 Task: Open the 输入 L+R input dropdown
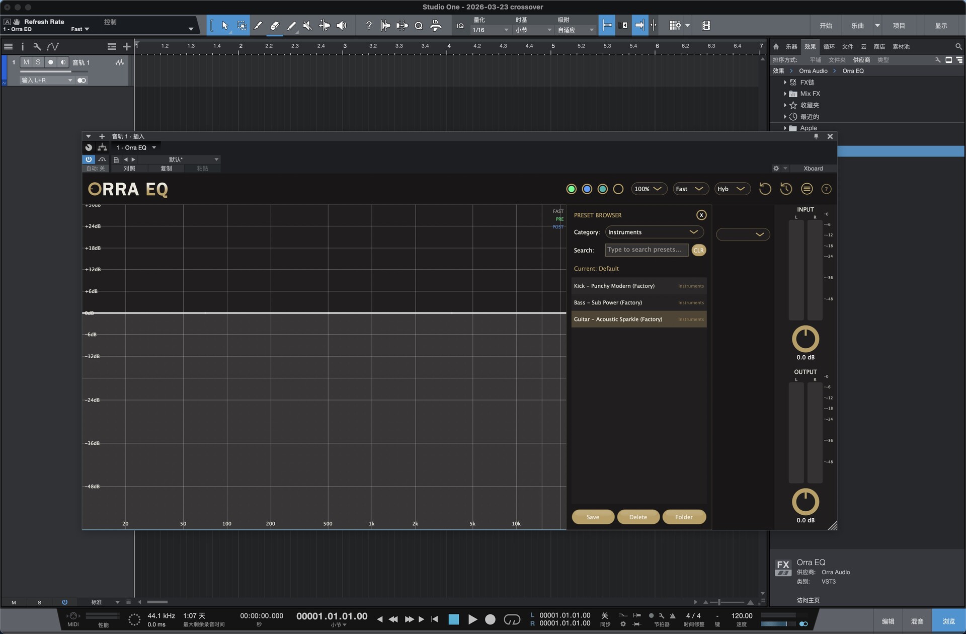point(47,80)
